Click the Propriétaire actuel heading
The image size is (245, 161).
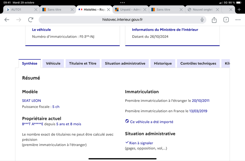pos(42,118)
